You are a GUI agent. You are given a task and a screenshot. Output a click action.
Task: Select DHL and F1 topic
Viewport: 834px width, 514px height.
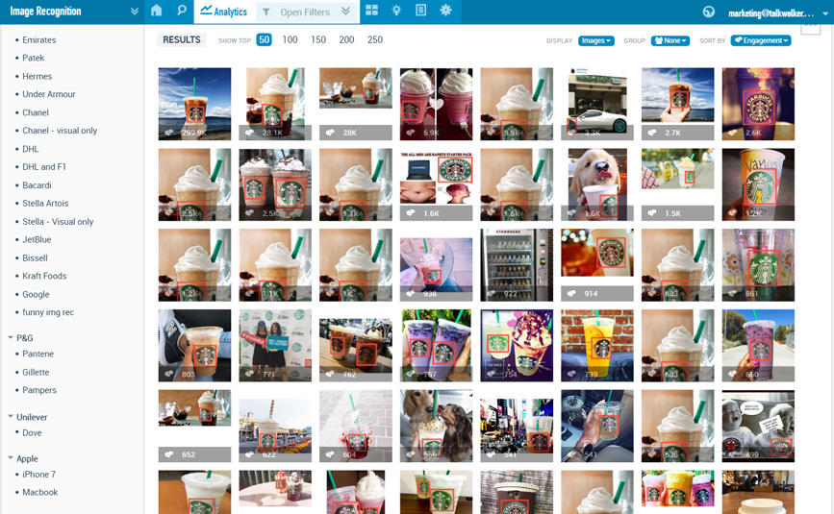click(x=44, y=167)
